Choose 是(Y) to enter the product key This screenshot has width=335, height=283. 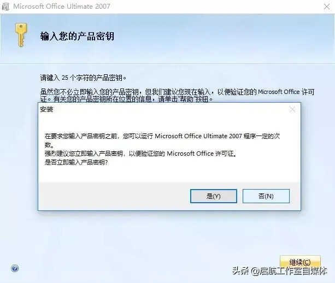[214, 196]
